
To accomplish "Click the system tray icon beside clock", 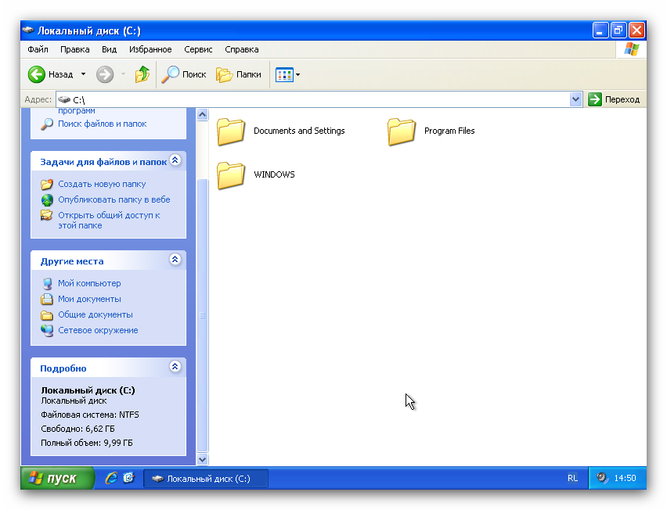I will (x=602, y=478).
